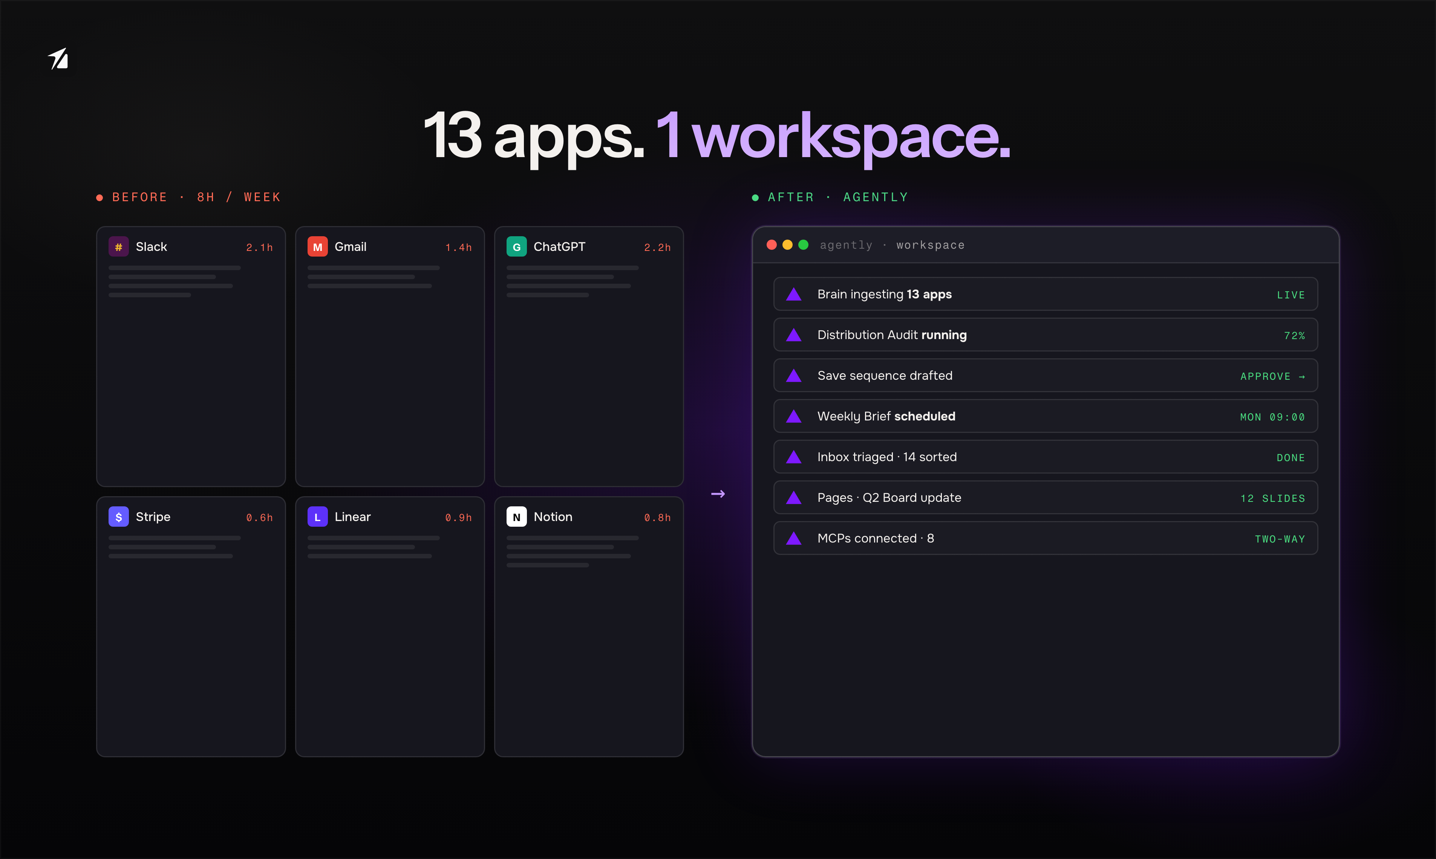
Task: Click the Stripe 0.6h time value
Action: (259, 518)
